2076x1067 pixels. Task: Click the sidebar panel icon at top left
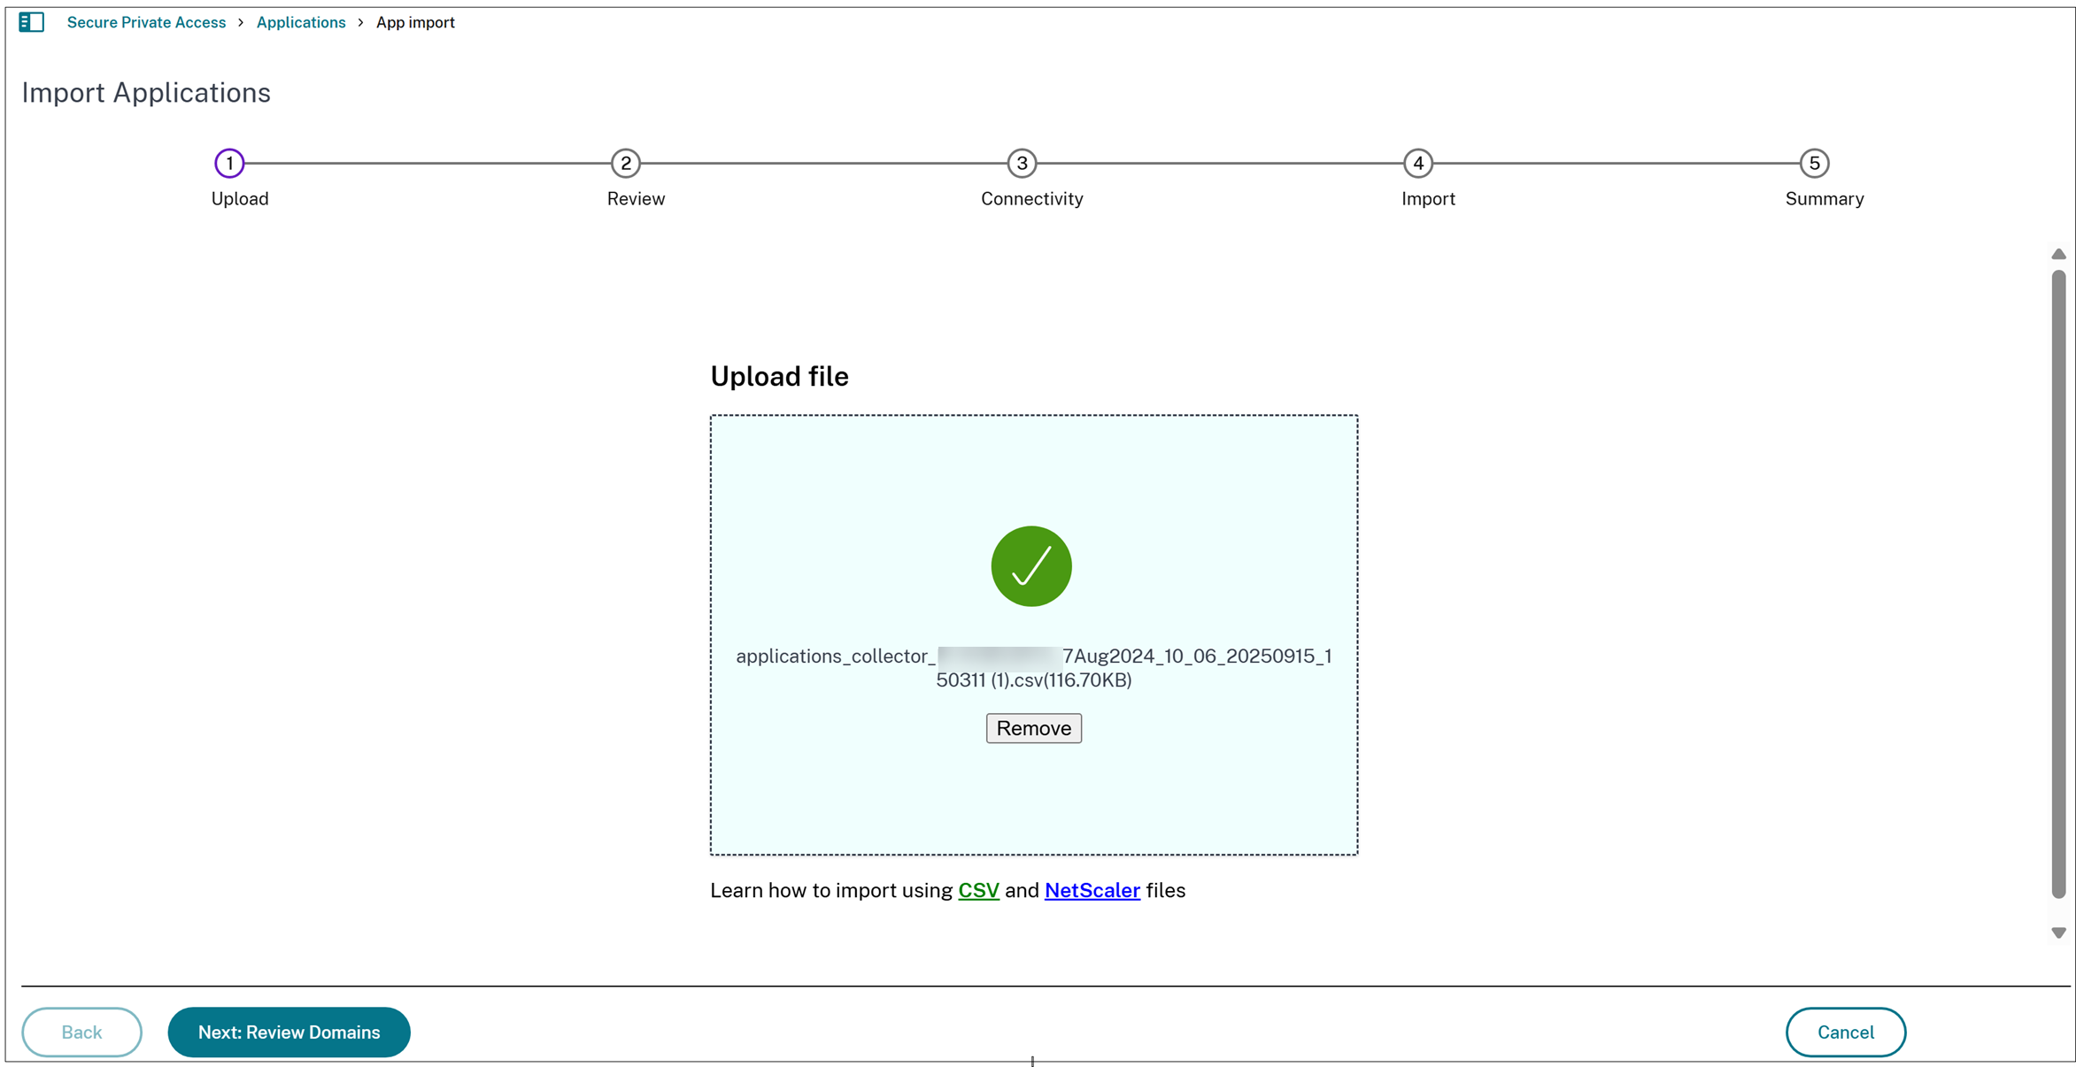(32, 22)
